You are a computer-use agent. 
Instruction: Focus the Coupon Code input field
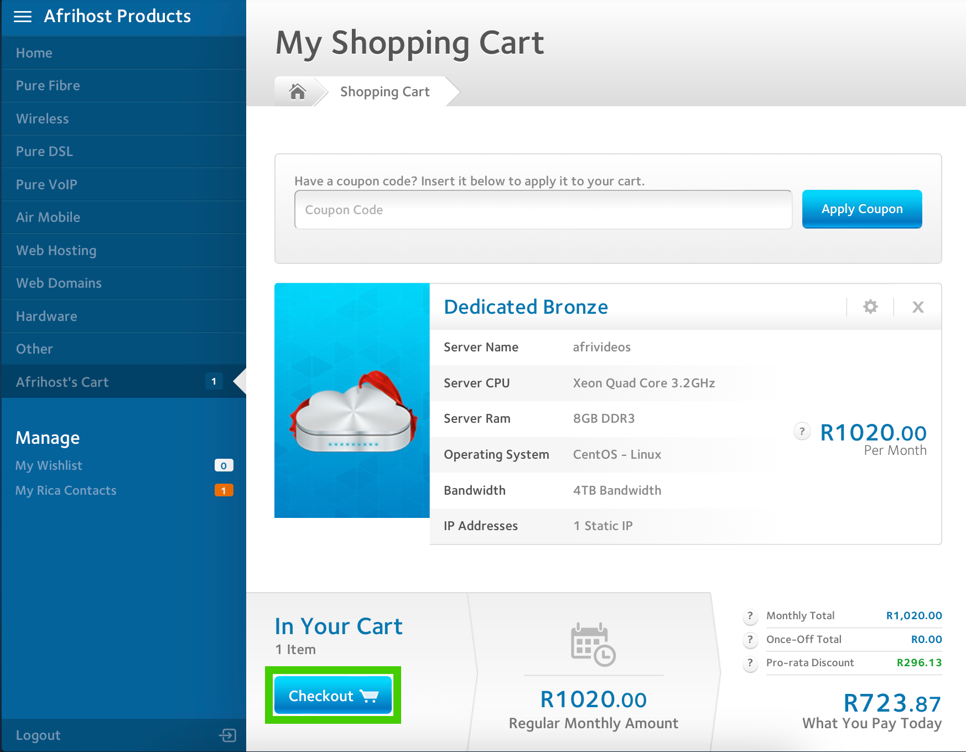click(x=543, y=210)
